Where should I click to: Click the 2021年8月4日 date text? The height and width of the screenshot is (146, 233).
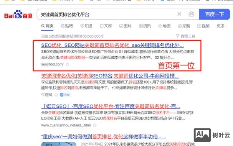pos(92,144)
